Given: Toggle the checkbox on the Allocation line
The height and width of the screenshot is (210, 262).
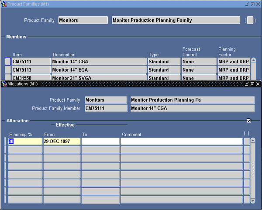Looking at the screenshot, I should click(x=249, y=120).
